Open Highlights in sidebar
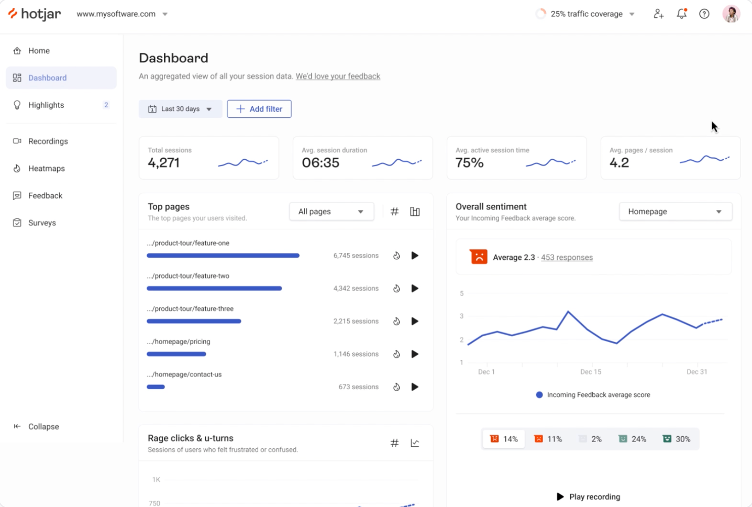The image size is (752, 507). pyautogui.click(x=61, y=105)
